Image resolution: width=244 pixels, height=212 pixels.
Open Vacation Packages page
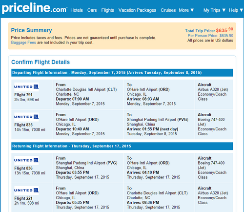coord(137,10)
